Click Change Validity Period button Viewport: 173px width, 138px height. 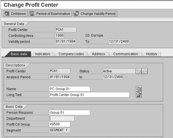point(95,14)
